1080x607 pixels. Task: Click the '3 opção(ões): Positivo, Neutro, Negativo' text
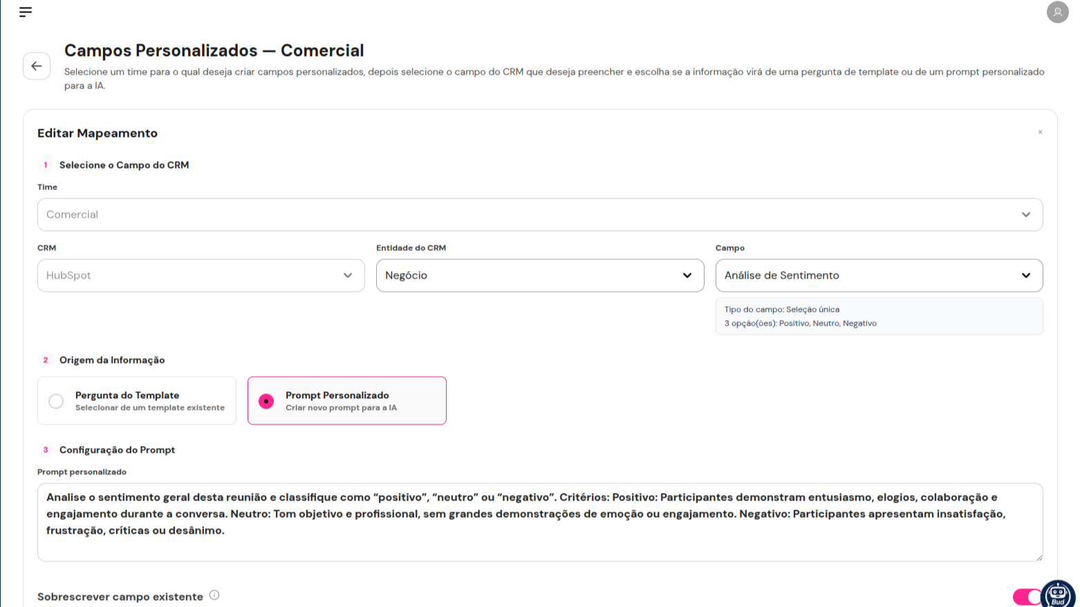[x=801, y=324]
